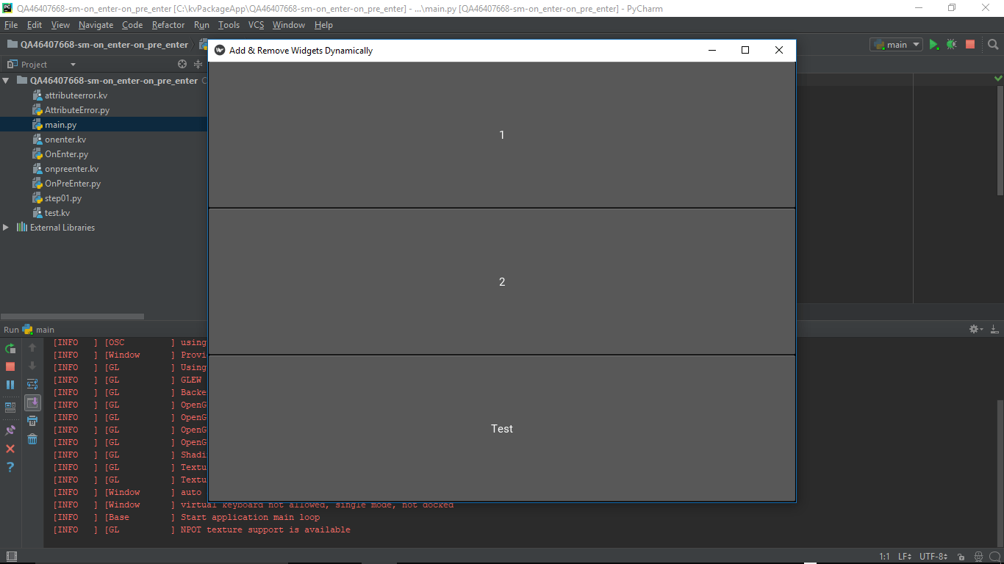Open the Code menu
The height and width of the screenshot is (564, 1004).
click(132, 25)
